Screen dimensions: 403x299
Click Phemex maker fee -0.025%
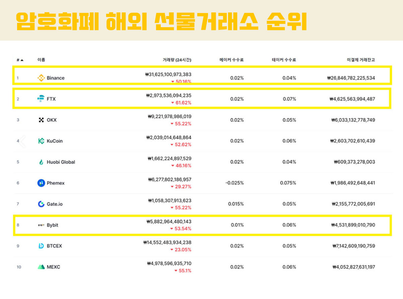click(x=234, y=183)
